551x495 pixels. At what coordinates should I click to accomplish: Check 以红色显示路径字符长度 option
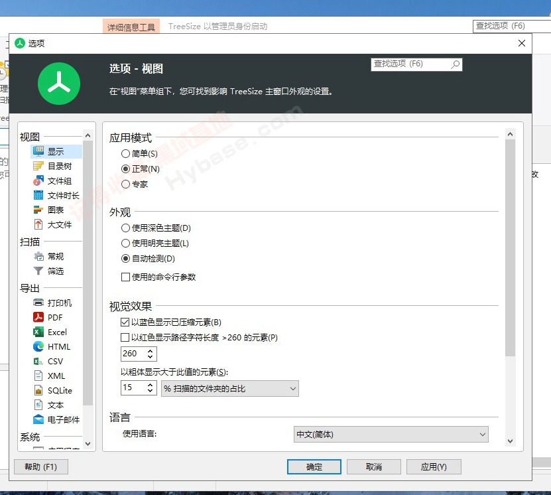125,337
